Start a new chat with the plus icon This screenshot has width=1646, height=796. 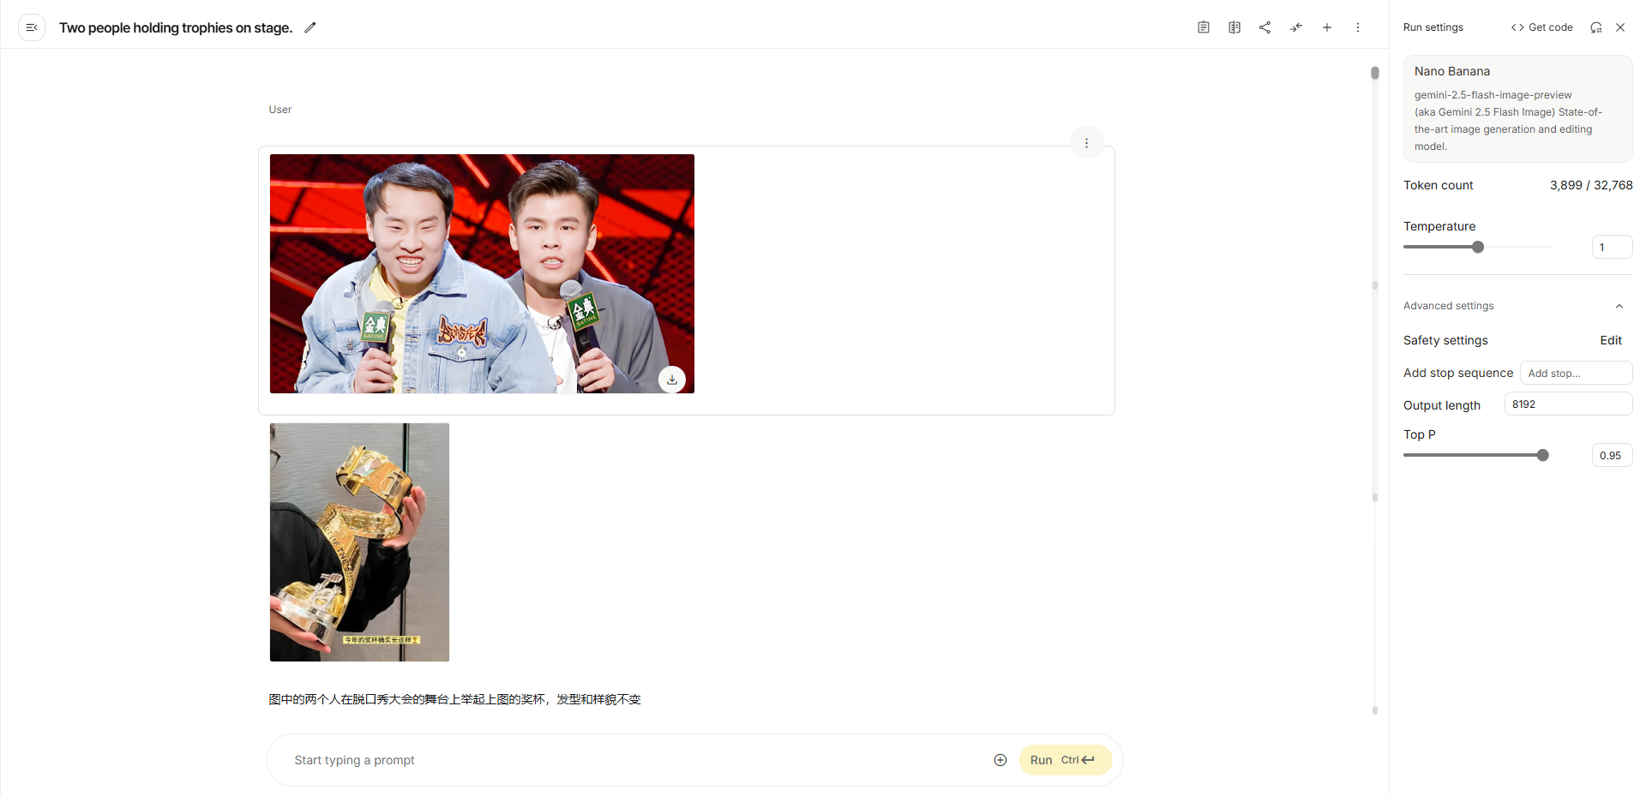pos(1327,27)
